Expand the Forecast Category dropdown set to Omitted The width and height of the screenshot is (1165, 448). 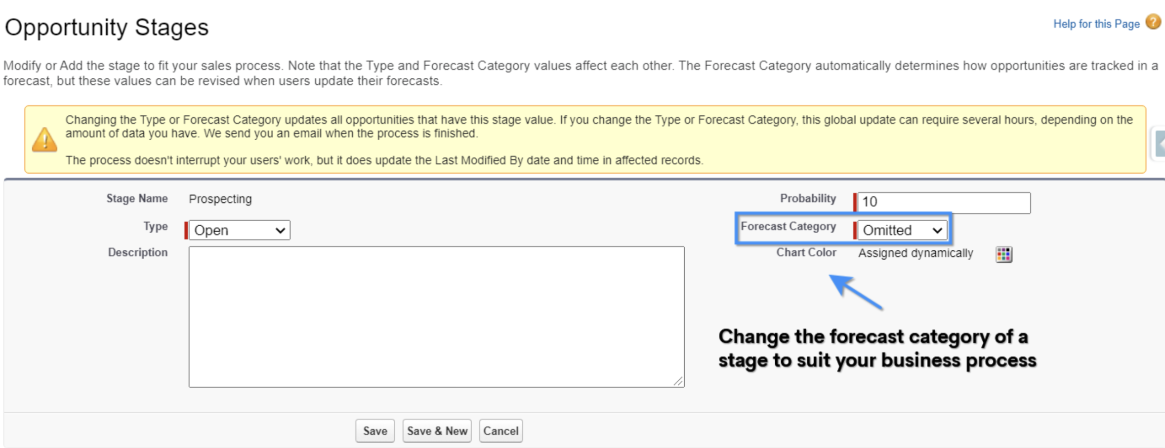(x=902, y=230)
